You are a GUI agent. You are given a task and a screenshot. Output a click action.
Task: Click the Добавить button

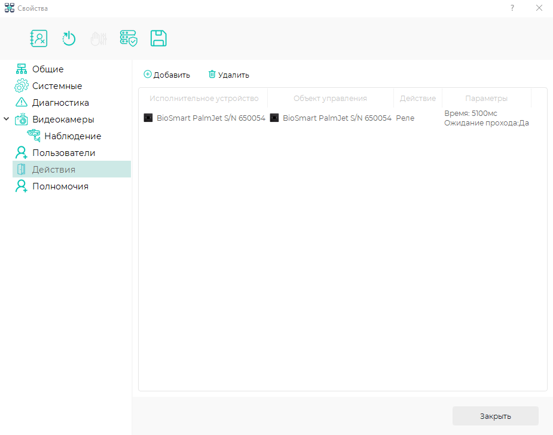point(167,75)
